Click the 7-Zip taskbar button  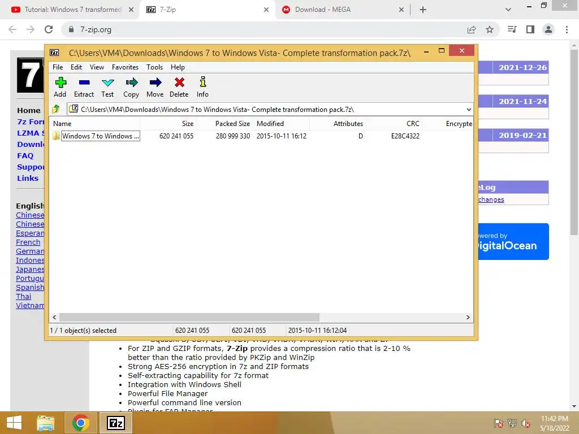coord(116,423)
